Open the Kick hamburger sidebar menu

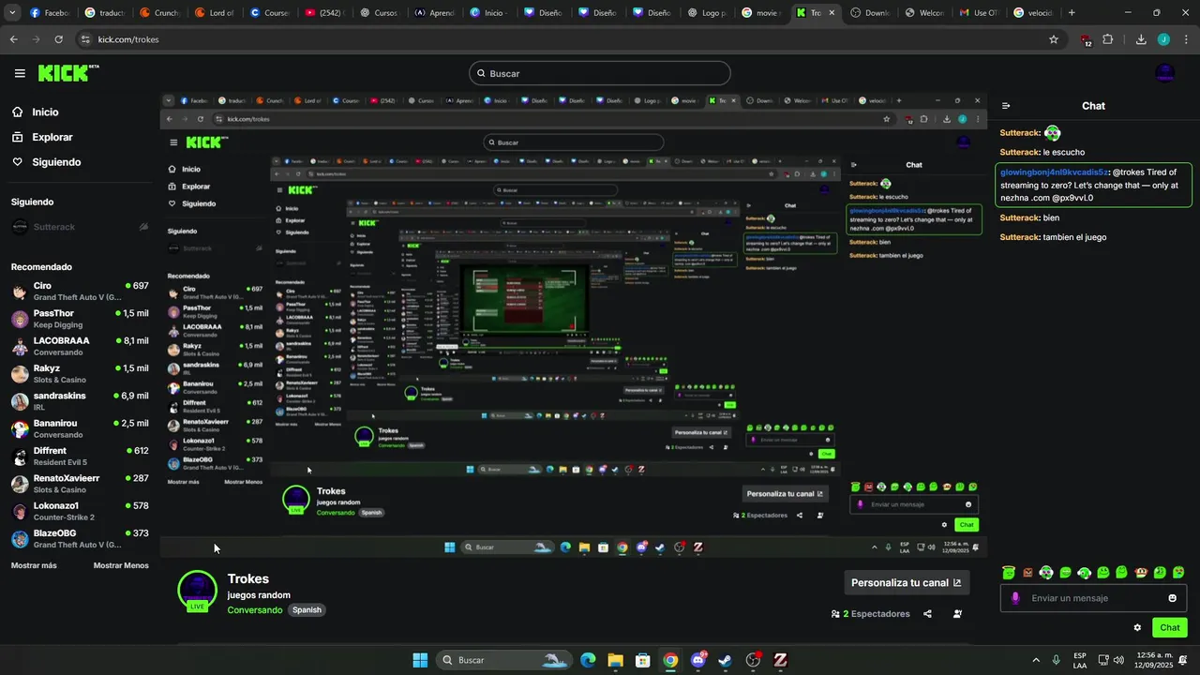coord(20,73)
